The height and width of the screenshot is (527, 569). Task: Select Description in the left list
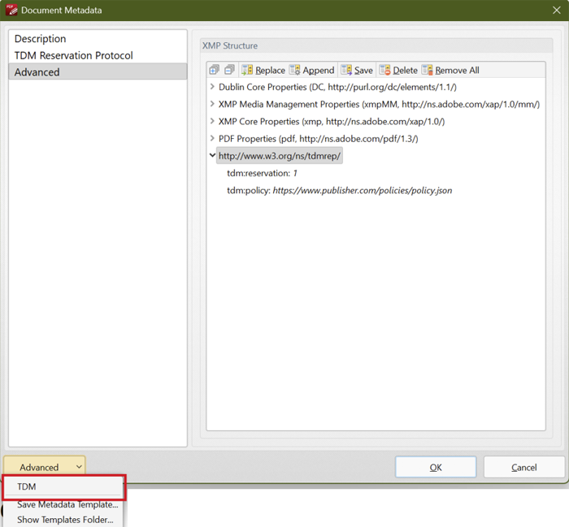tap(98, 39)
